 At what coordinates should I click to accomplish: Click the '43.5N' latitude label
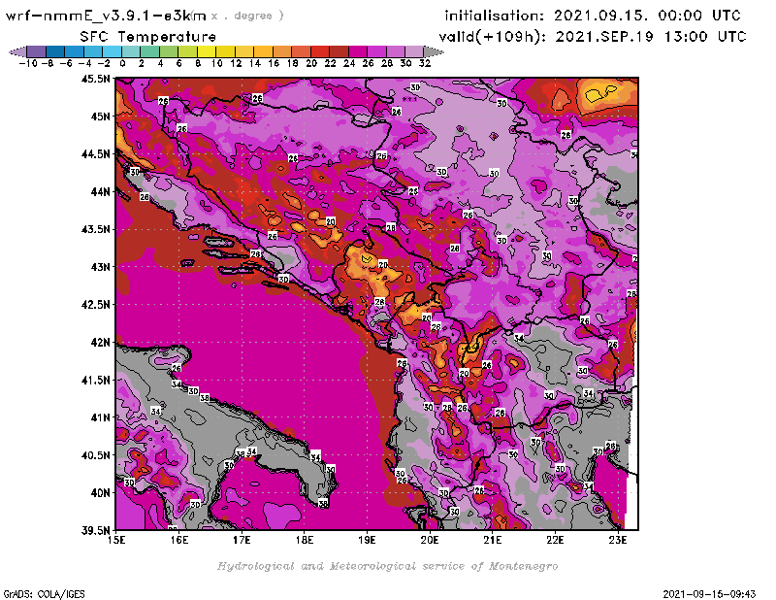pos(96,229)
